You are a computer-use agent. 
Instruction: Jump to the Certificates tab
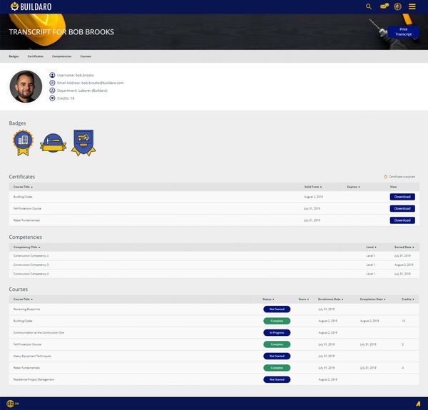tap(35, 56)
